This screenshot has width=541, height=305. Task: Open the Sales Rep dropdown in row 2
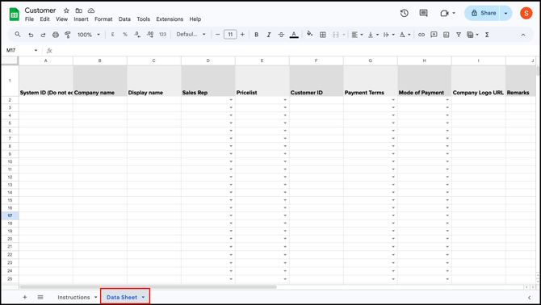pyautogui.click(x=231, y=100)
